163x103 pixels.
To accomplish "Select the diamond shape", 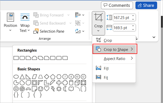I will pos(47,76).
